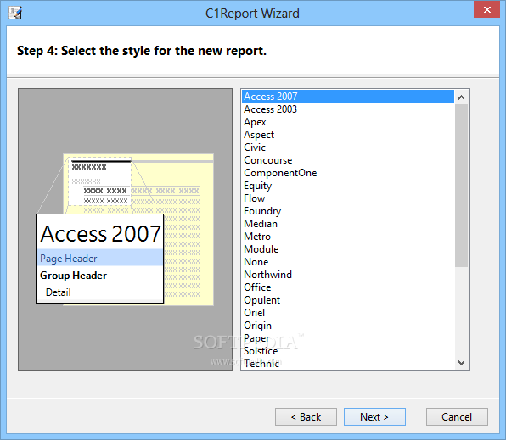This screenshot has height=440, width=506.
Task: Select the Module style
Action: point(348,249)
